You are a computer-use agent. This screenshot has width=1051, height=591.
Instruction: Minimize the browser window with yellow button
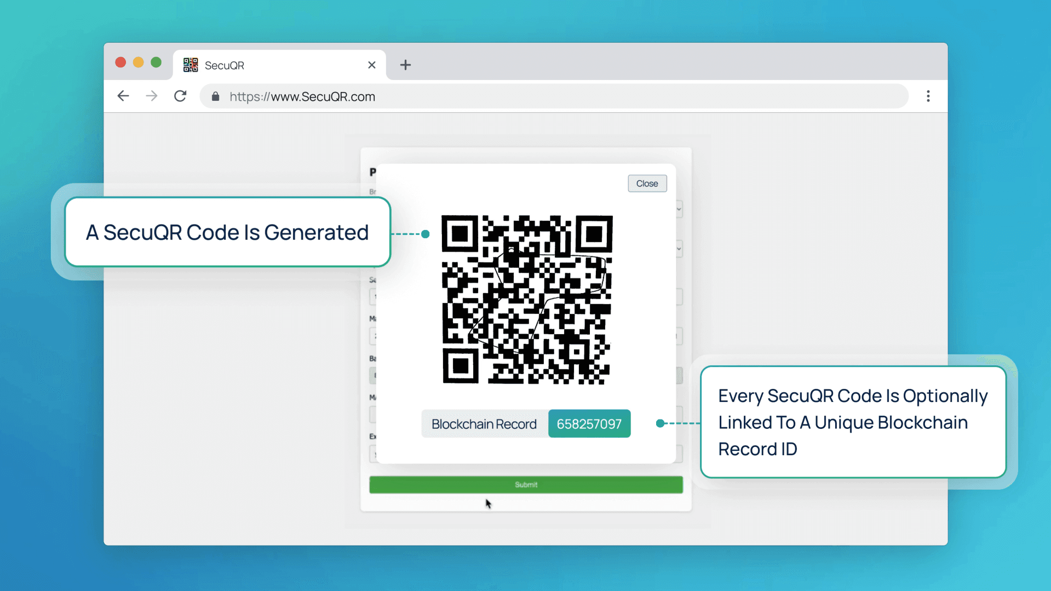click(x=139, y=62)
